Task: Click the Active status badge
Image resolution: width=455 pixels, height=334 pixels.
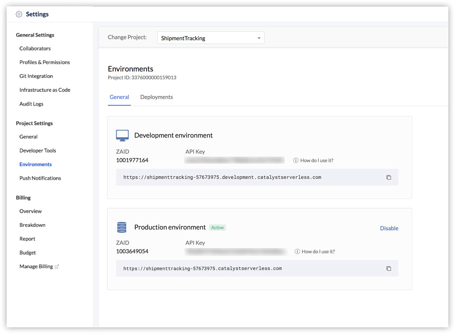Action: pos(217,228)
